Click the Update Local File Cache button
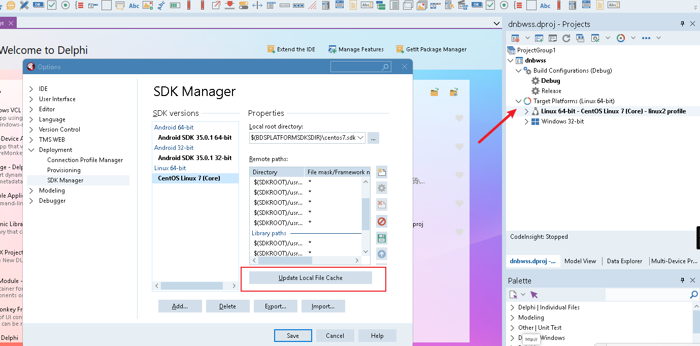Viewport: 700px width, 346px height. coord(311,278)
